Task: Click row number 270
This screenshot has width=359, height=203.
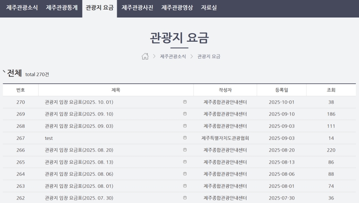Action: click(21, 102)
